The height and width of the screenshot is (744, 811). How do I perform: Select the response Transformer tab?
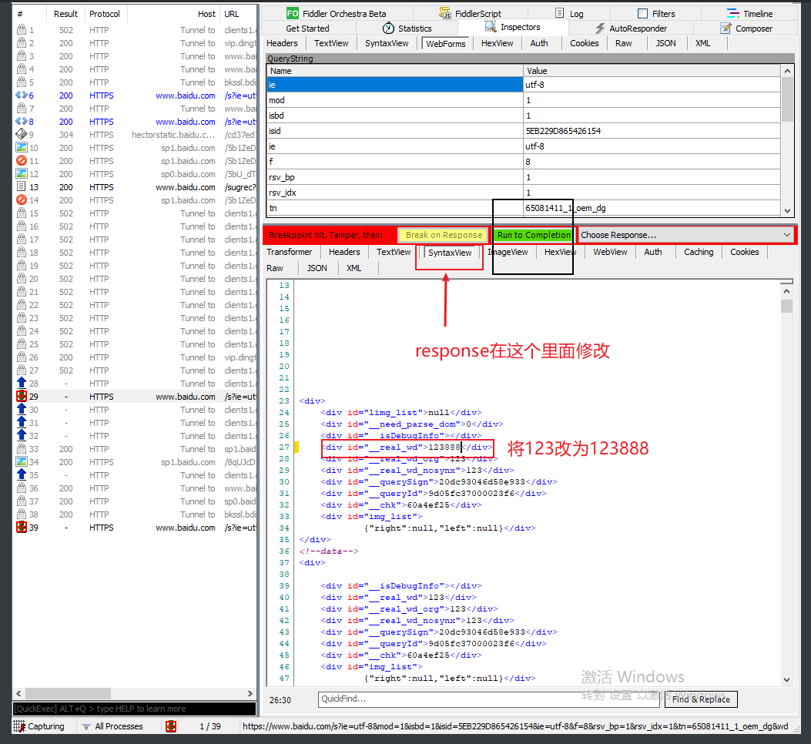[x=290, y=252]
